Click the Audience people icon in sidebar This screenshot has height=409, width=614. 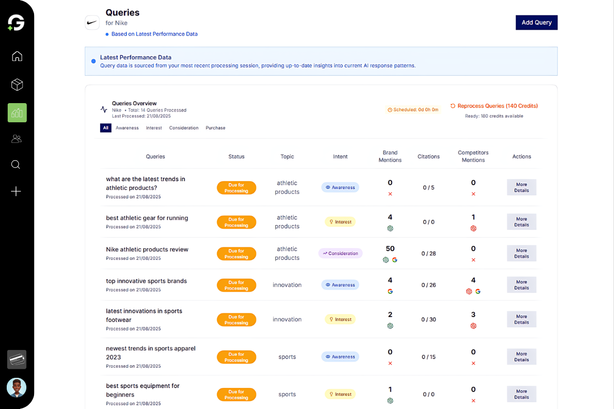click(17, 139)
